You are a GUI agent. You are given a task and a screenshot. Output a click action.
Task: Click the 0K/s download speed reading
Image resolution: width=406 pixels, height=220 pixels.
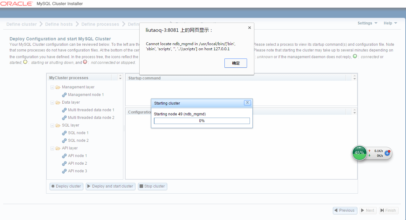point(380,156)
